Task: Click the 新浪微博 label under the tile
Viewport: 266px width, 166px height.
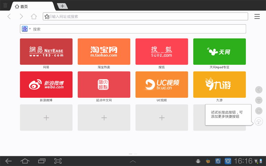Action: pos(46,100)
